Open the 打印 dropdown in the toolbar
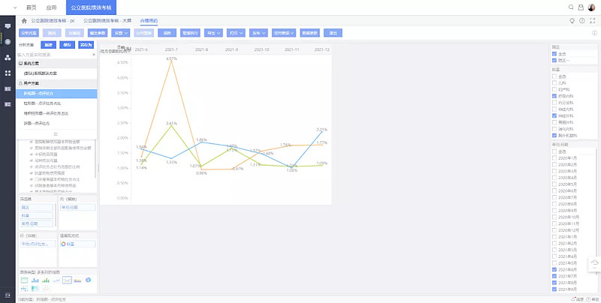 [x=236, y=33]
